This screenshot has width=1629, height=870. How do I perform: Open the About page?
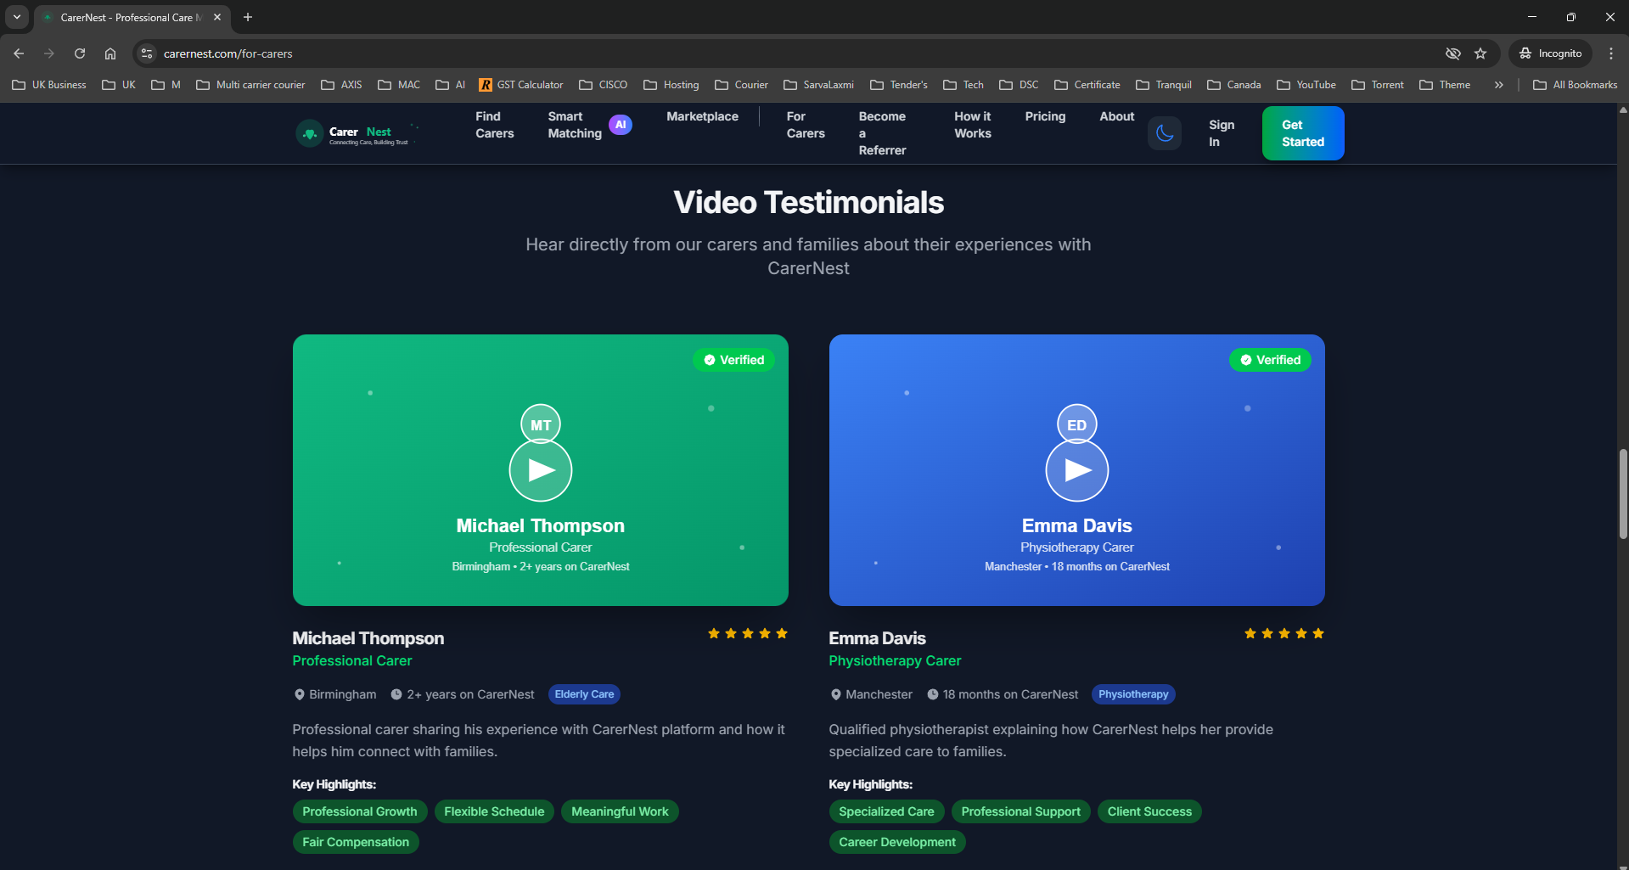1117,116
